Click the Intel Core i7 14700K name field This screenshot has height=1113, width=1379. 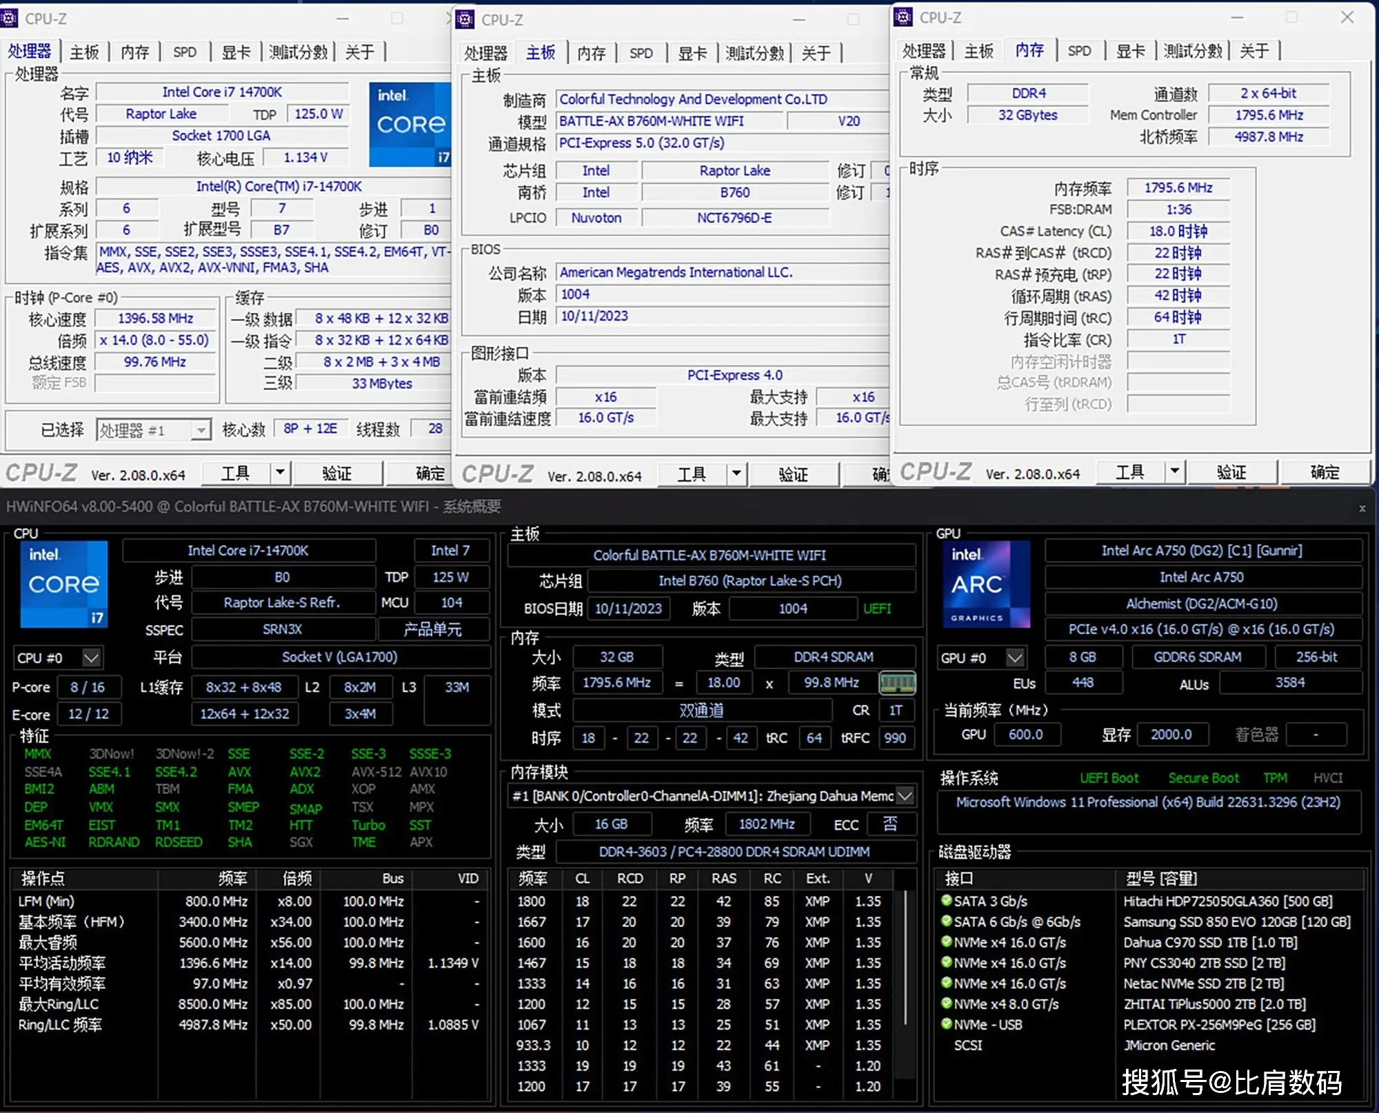222,92
